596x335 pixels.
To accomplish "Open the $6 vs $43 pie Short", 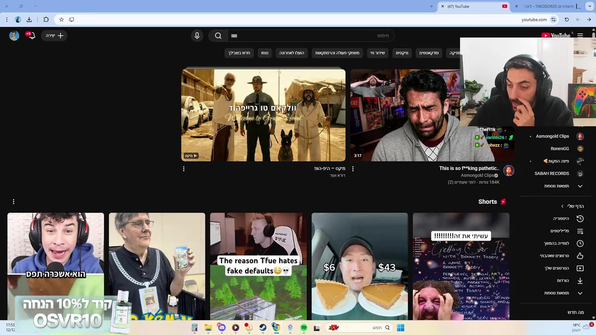I will [359, 267].
